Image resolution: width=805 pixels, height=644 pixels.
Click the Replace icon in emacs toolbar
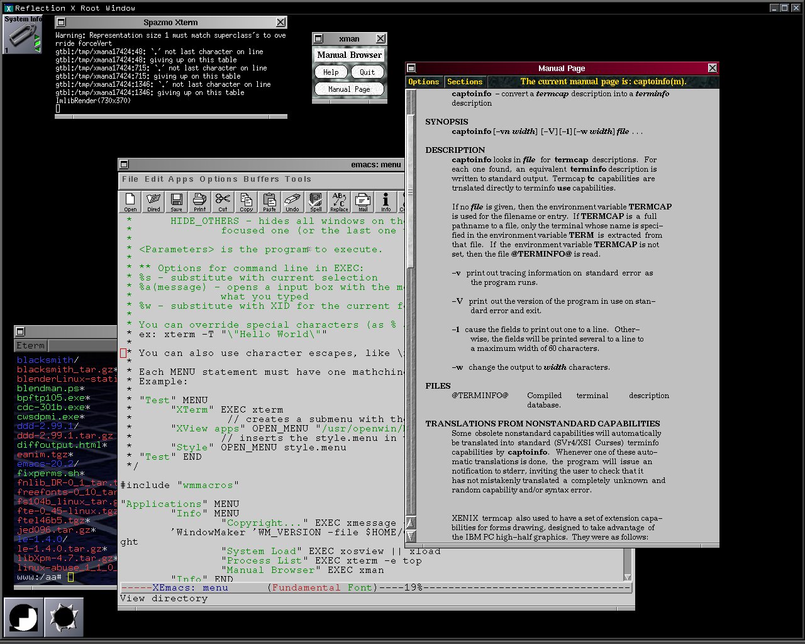339,202
